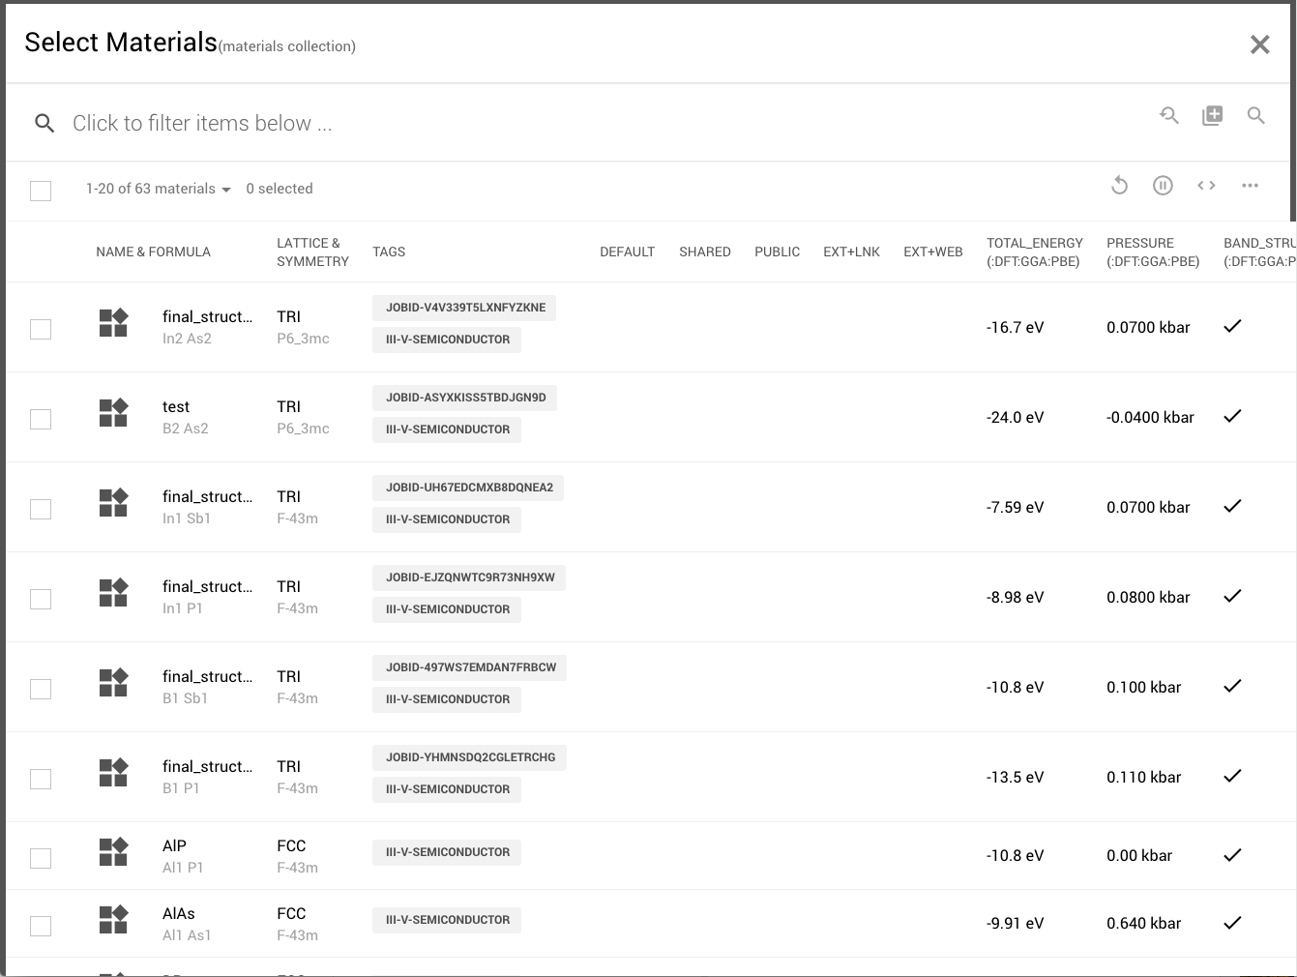Click the NAME & FORMULA column header

pyautogui.click(x=153, y=252)
